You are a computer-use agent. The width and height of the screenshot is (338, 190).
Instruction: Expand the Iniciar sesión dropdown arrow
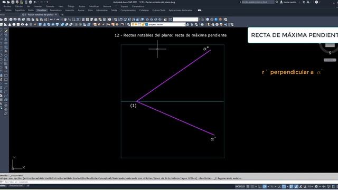(299, 2)
